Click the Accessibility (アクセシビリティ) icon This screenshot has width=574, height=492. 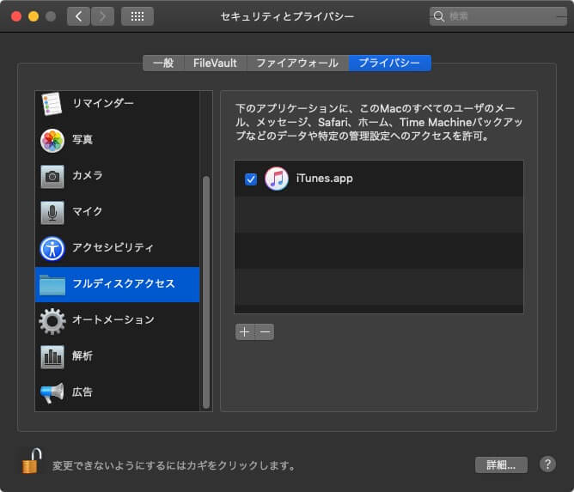[52, 249]
